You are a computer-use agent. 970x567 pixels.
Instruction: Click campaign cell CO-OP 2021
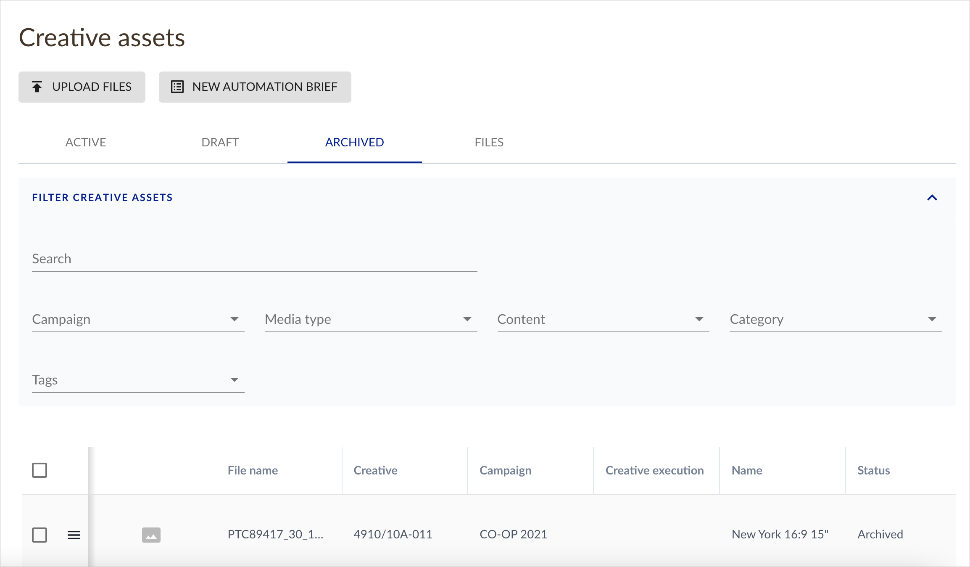[513, 535]
